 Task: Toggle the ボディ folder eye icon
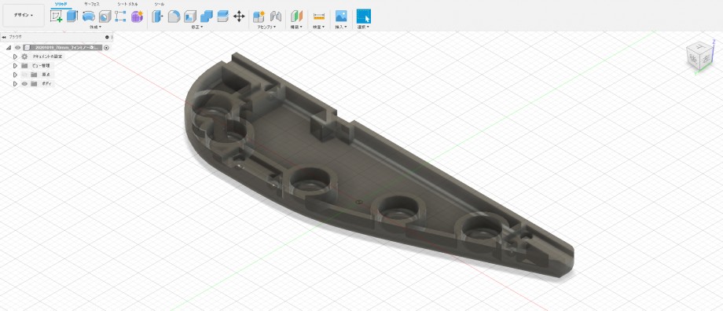tap(24, 84)
